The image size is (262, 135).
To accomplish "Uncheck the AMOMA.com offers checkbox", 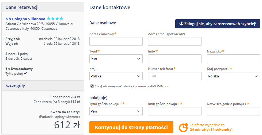I will tap(92, 86).
